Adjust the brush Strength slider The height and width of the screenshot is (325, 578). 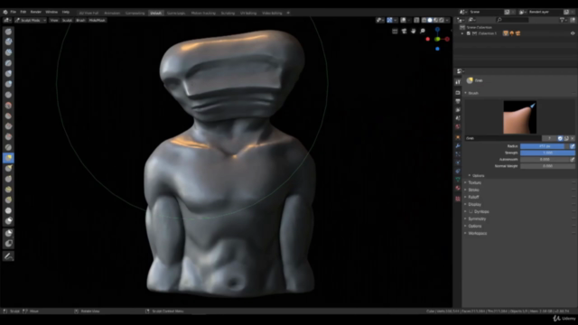(x=547, y=153)
